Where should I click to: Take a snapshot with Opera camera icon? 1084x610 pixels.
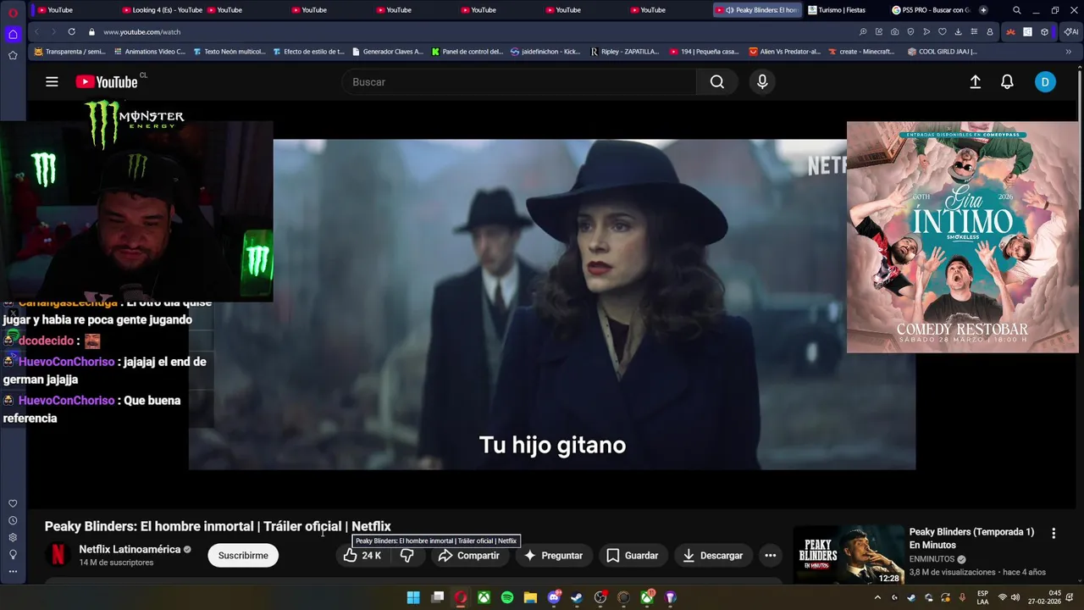coord(894,31)
